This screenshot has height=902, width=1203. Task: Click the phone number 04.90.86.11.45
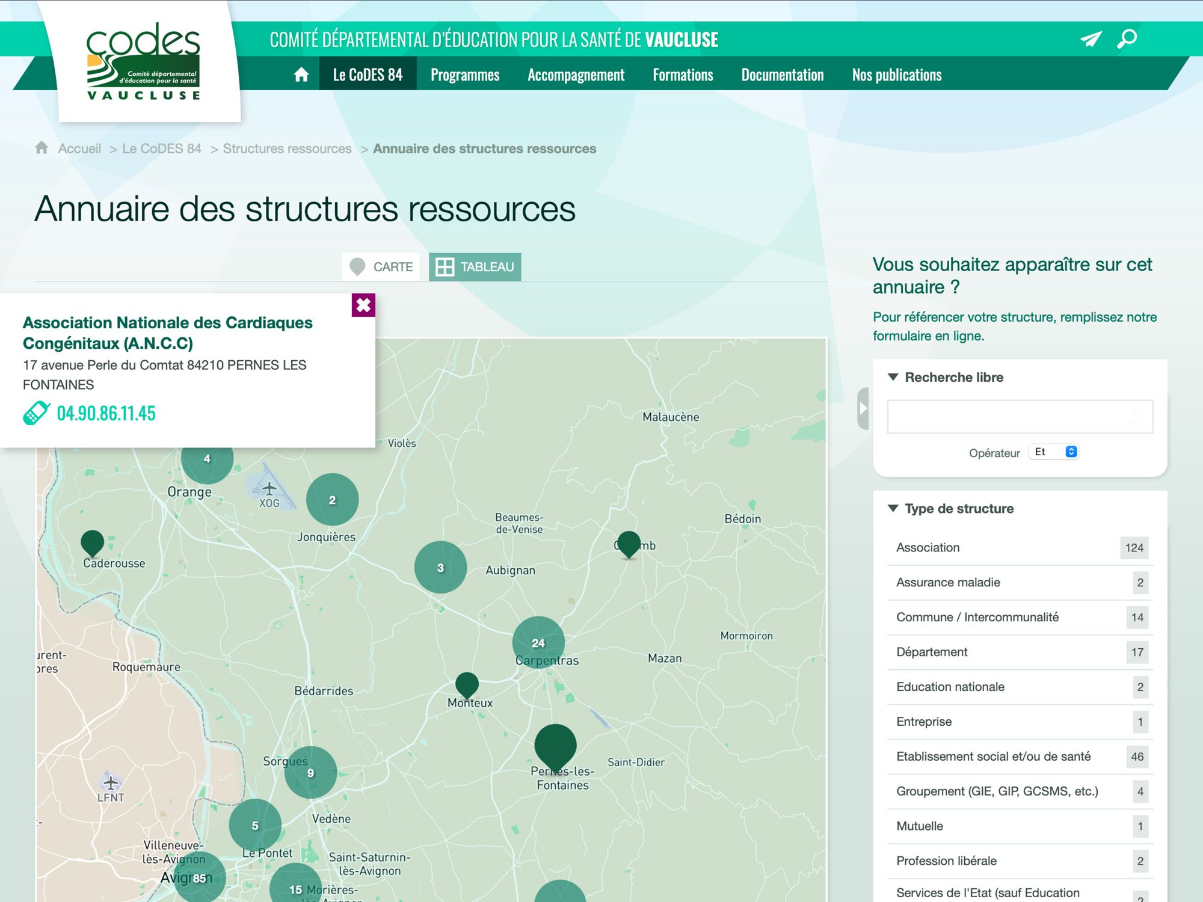coord(106,414)
